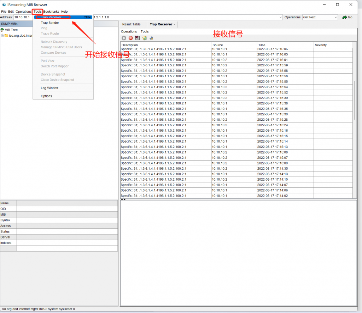This screenshot has width=362, height=313.
Task: Open the Operations dropdown showing Get Next
Action: [320, 17]
